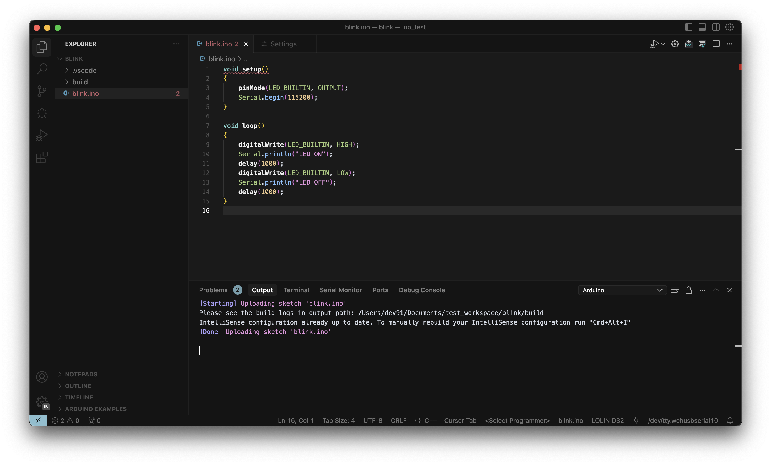This screenshot has width=771, height=465.
Task: Click the Arduino upload icon in editor toolbar
Action: pyautogui.click(x=688, y=44)
